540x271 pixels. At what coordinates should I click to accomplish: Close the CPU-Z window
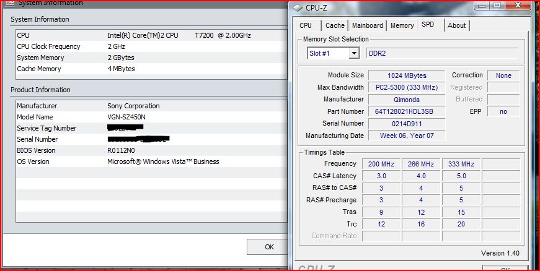(518, 5)
